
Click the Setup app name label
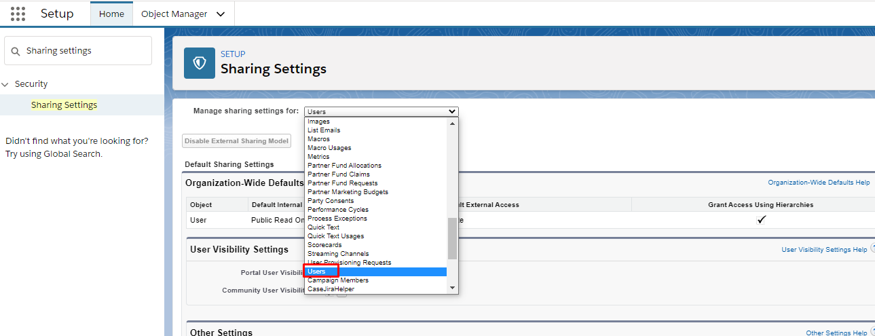click(x=57, y=14)
